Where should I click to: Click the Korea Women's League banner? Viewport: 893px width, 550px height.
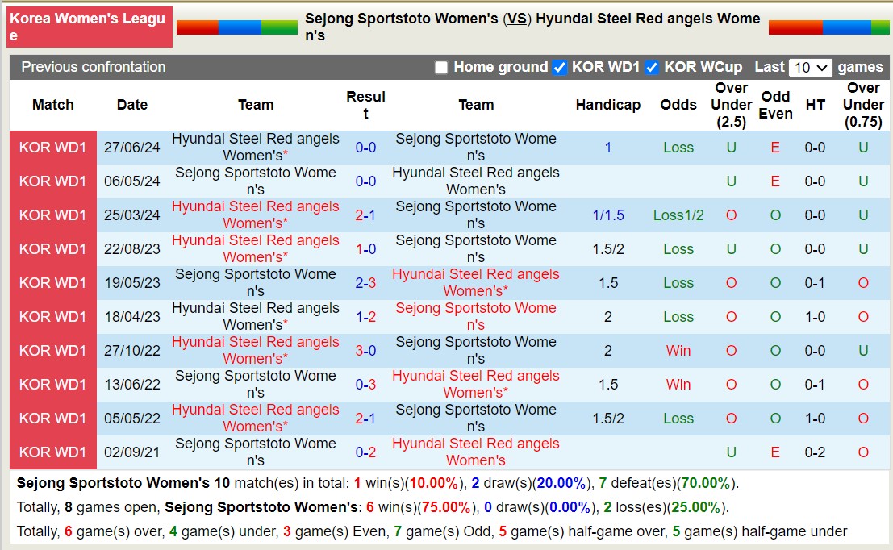(x=89, y=26)
